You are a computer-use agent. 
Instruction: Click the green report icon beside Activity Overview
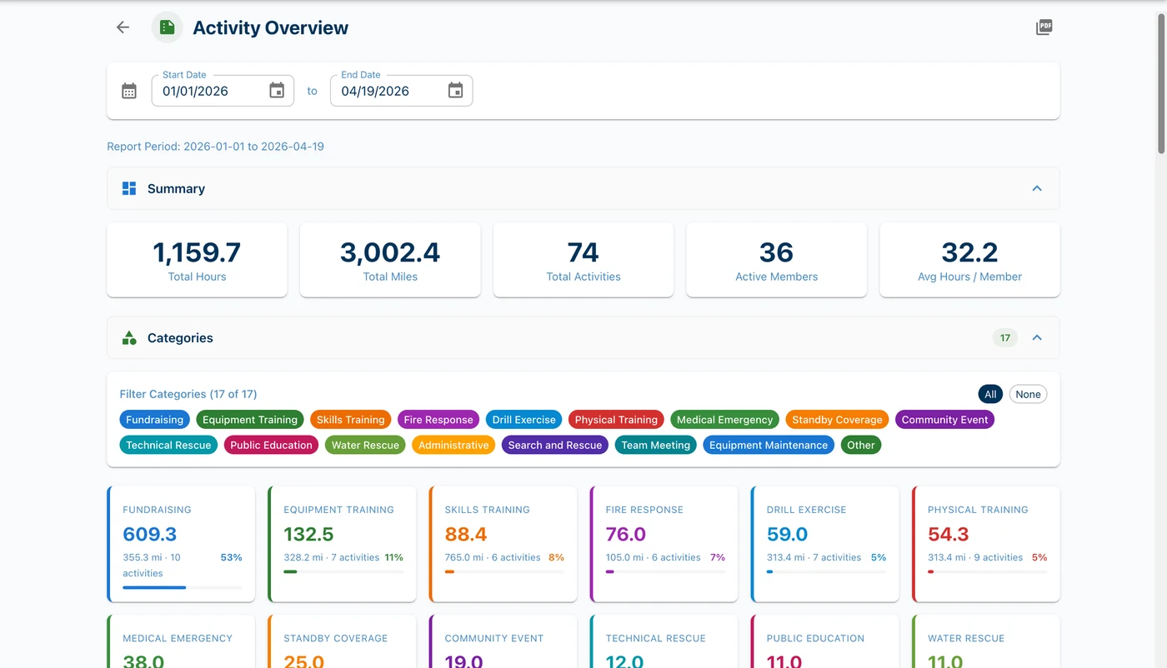coord(168,27)
